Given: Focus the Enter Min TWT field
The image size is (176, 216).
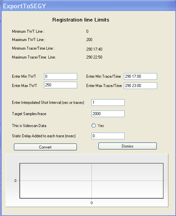Looking at the screenshot, I should point(61,76).
